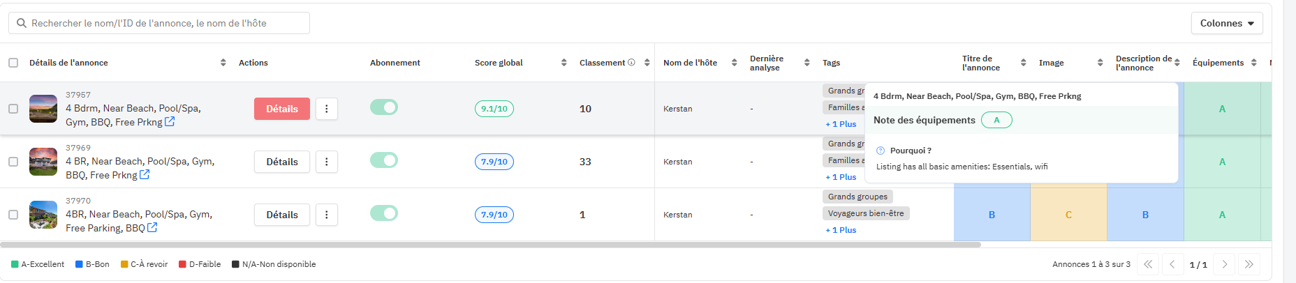Select all listings with header checkbox

(13, 63)
